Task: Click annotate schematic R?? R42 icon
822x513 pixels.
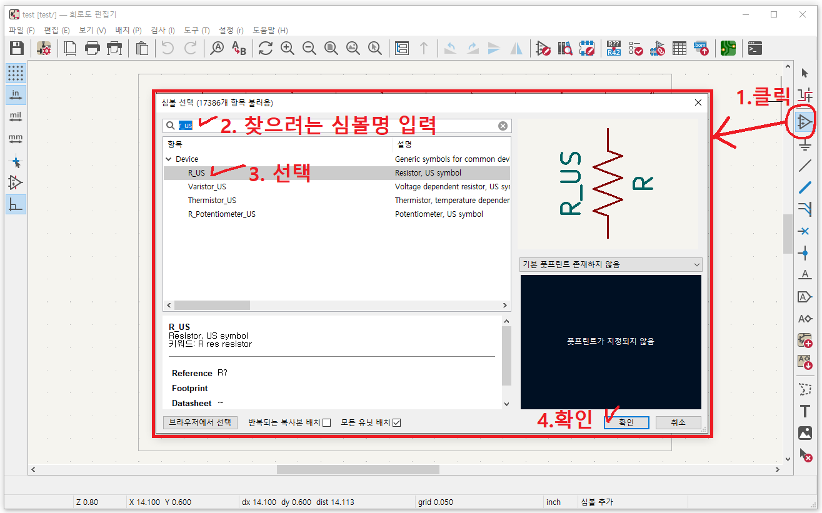Action: [x=614, y=48]
